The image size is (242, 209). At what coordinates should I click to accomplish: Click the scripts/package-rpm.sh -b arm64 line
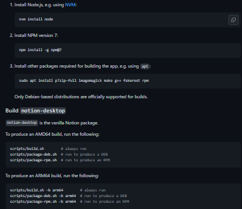coord(69,202)
